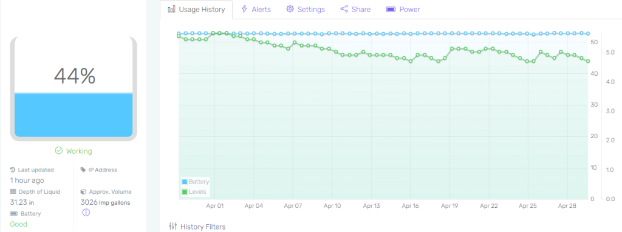622x232 pixels.
Task: Click the IP Address tag icon
Action: tap(83, 170)
